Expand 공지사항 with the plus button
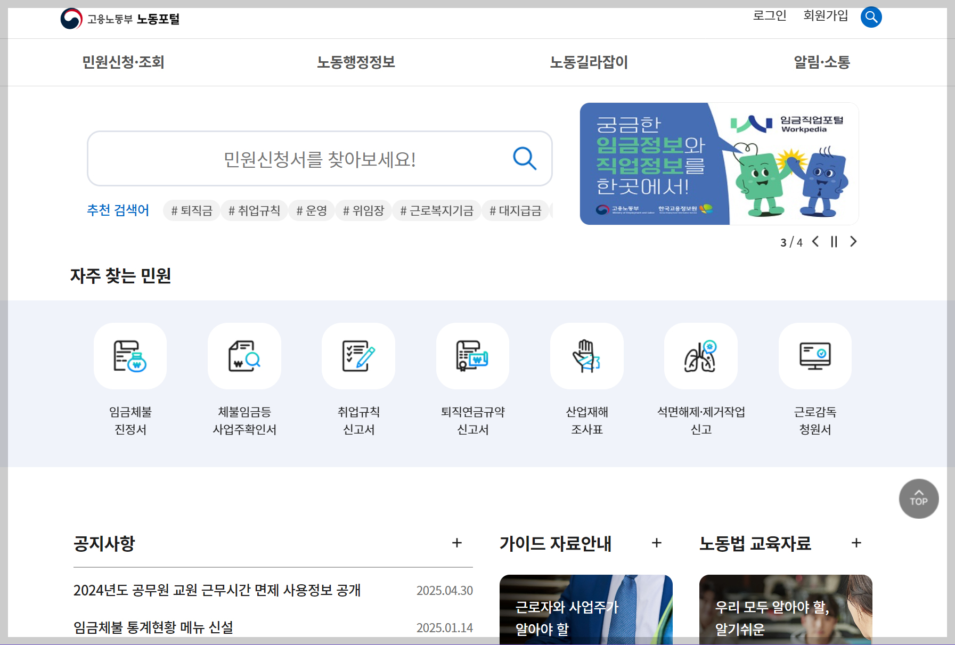955x645 pixels. click(x=456, y=543)
